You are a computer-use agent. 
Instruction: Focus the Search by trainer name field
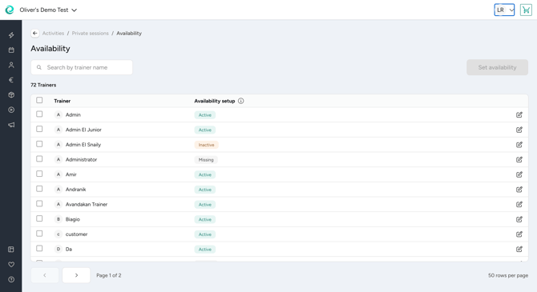(82, 67)
